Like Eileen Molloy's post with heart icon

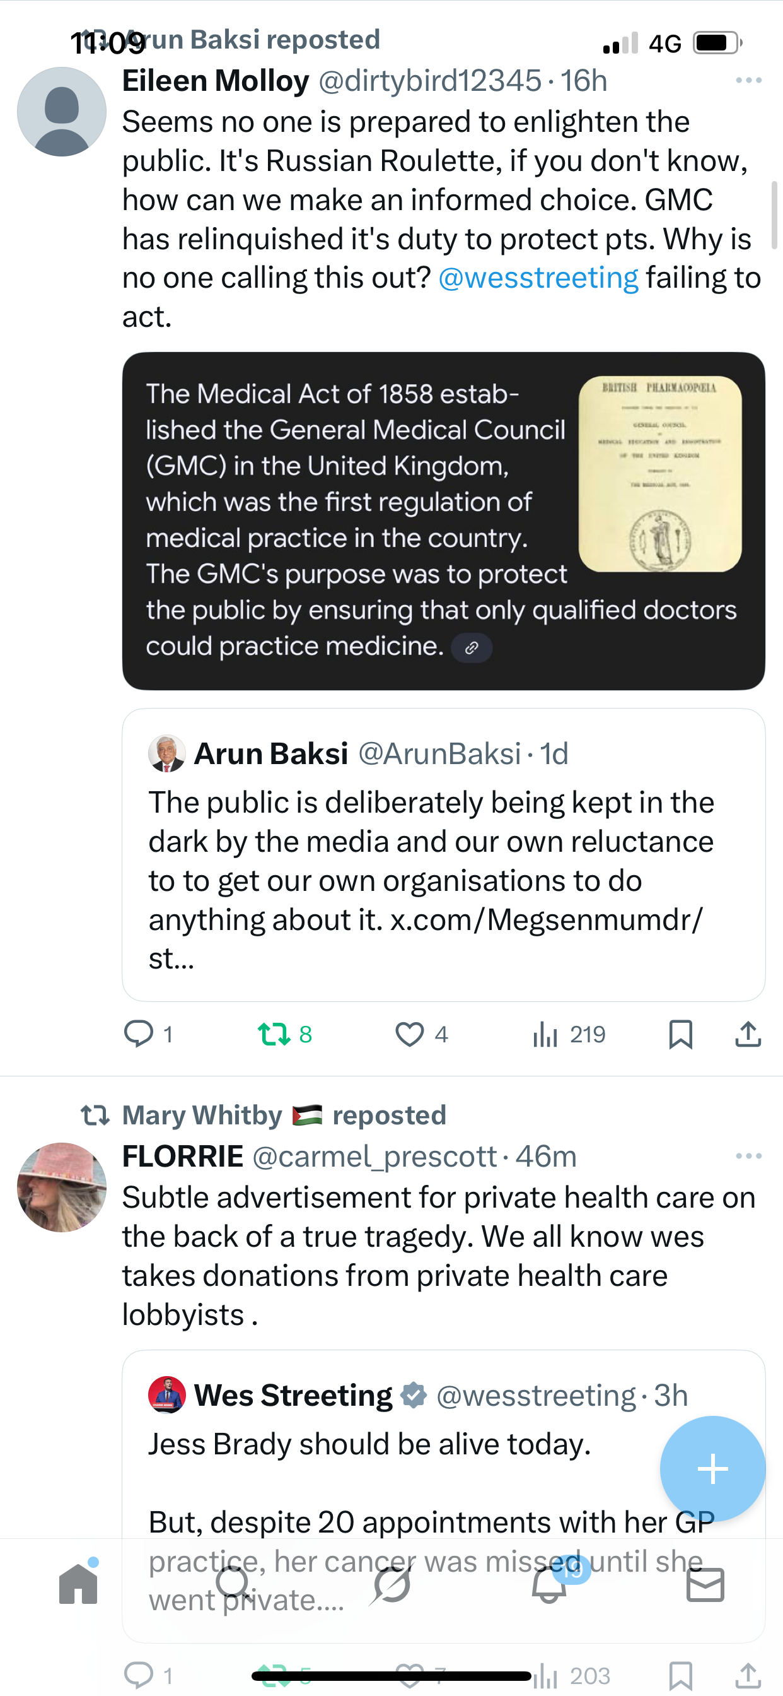[x=409, y=1033]
